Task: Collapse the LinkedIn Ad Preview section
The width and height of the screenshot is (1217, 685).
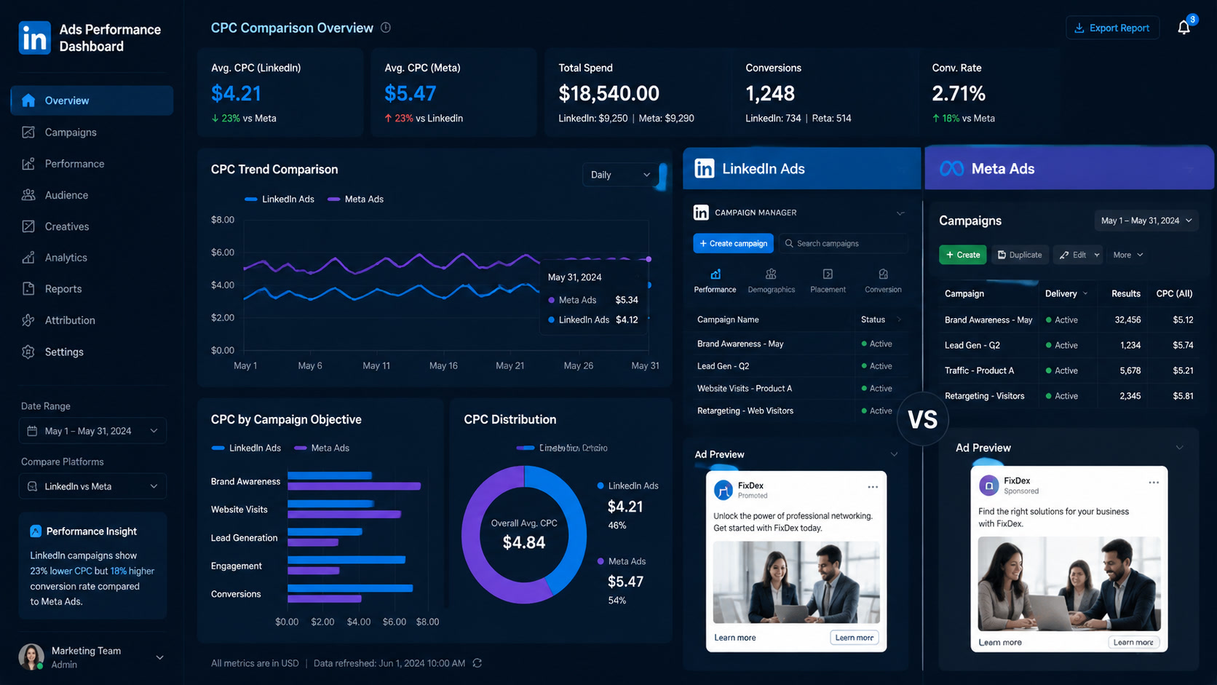Action: (x=894, y=454)
